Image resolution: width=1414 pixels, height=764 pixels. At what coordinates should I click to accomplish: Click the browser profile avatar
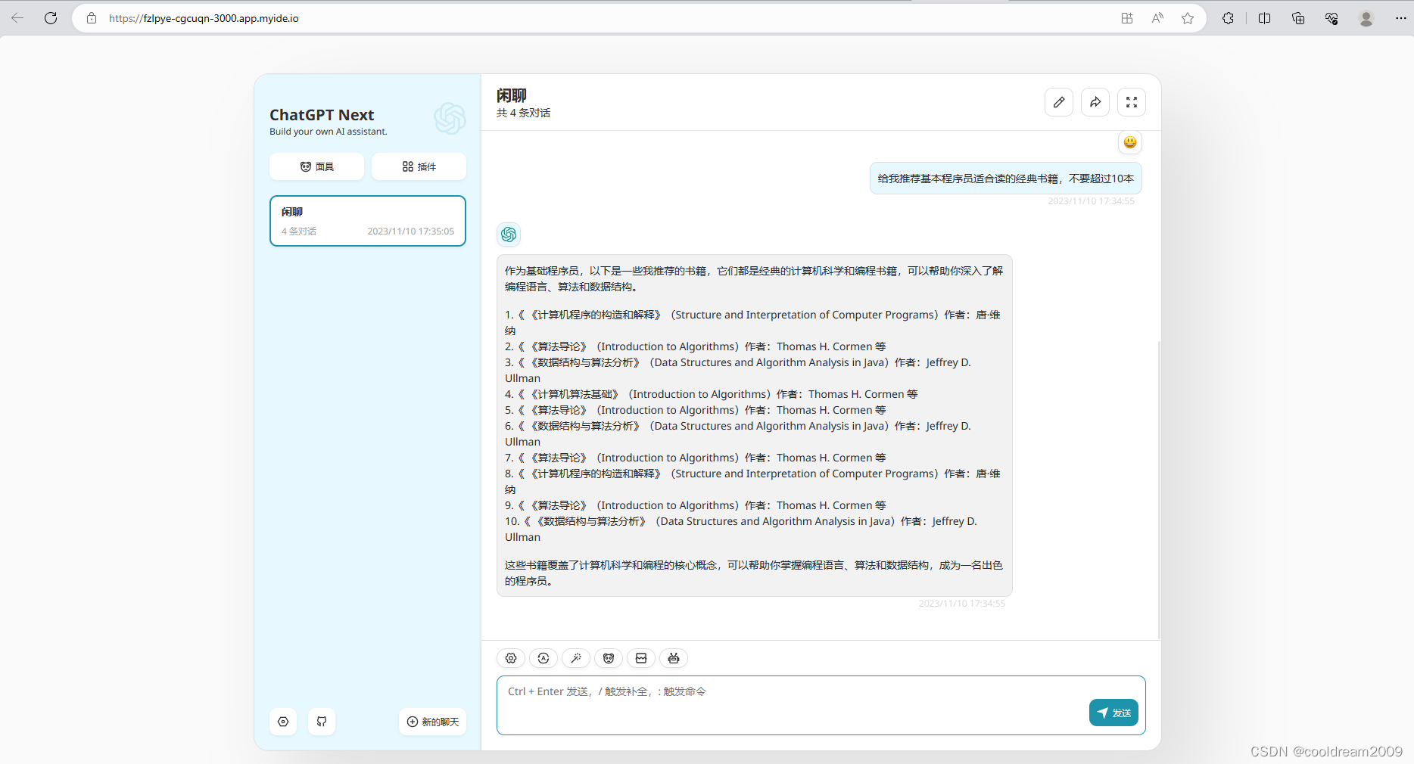(x=1366, y=18)
